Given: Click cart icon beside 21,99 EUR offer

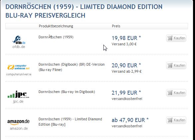Looking at the screenshot, I should pyautogui.click(x=170, y=93).
